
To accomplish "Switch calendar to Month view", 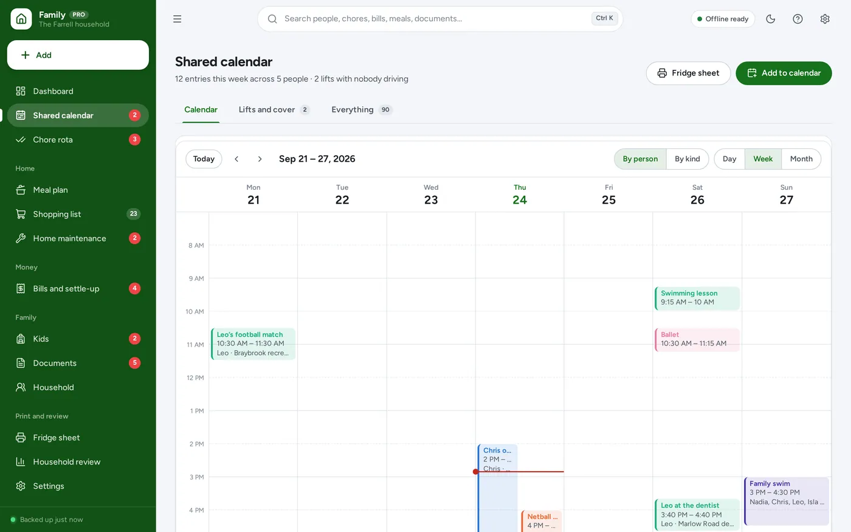I will 801,159.
